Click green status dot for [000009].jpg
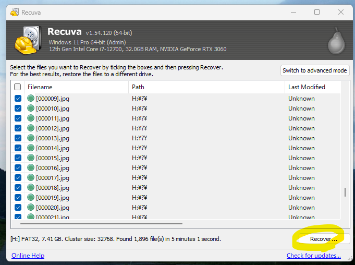 31,98
